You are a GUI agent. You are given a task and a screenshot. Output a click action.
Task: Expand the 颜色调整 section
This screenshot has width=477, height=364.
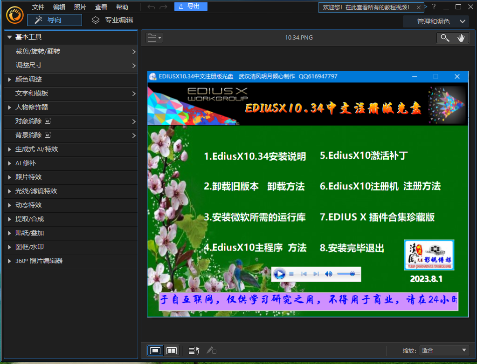pyautogui.click(x=71, y=80)
